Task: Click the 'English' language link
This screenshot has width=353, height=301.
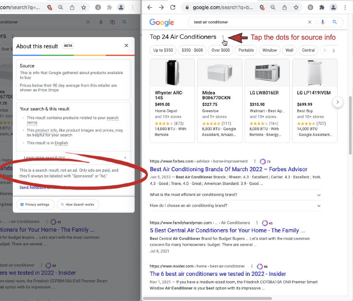Action: coord(61,143)
